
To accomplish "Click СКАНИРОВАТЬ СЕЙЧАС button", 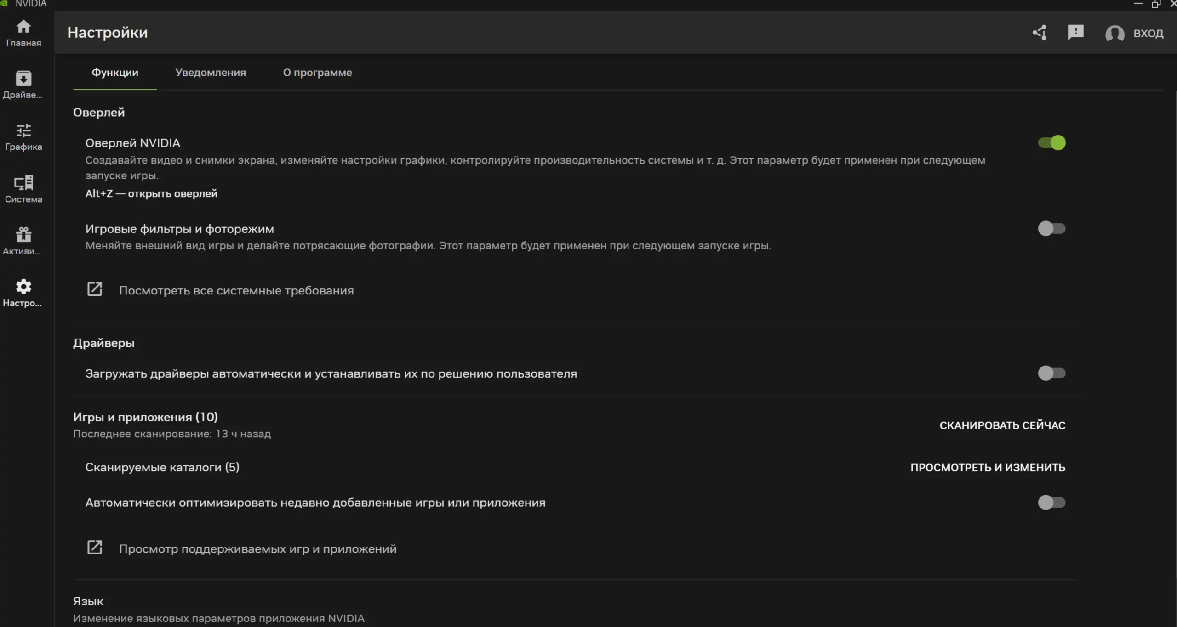I will [1002, 425].
